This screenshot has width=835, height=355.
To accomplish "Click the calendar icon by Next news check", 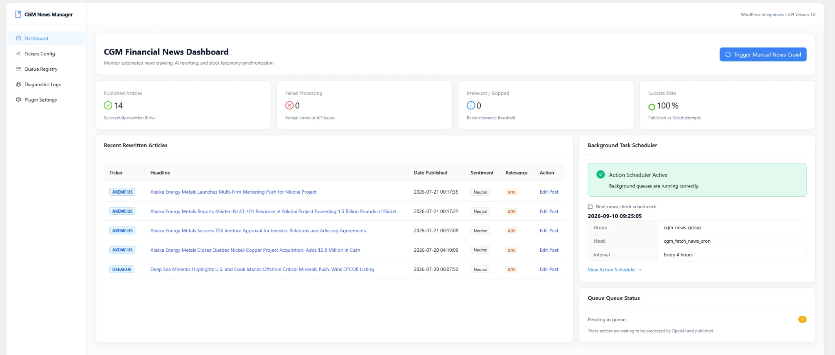I will pyautogui.click(x=590, y=207).
